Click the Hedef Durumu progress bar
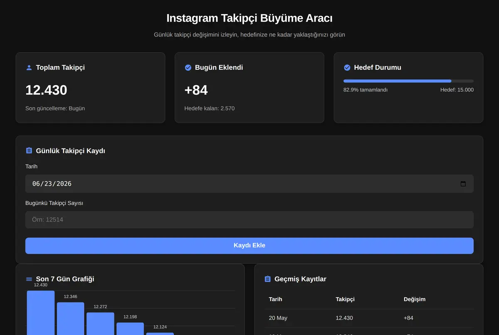Screen dimensions: 499x335 click(x=408, y=81)
